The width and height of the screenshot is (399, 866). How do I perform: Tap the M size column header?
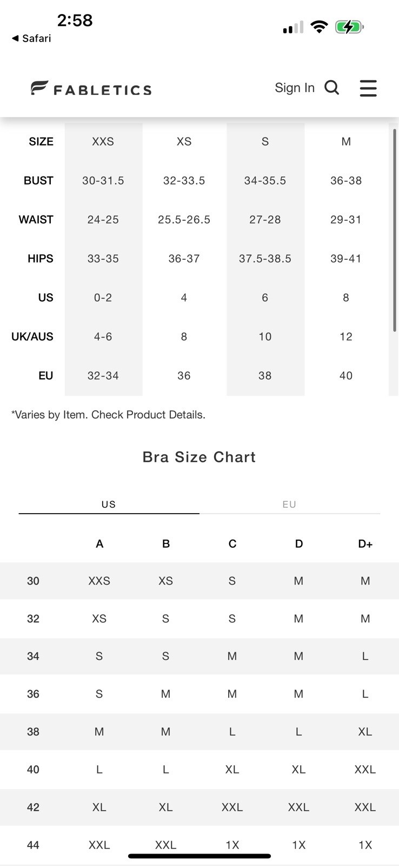click(346, 142)
